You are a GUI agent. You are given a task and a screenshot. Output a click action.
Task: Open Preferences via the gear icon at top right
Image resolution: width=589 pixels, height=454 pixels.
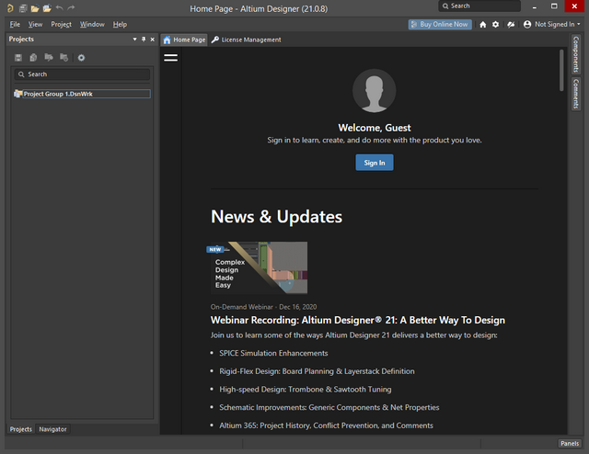(x=496, y=24)
